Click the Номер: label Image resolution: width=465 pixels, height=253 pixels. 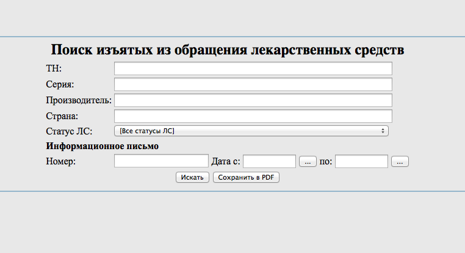tap(60, 162)
